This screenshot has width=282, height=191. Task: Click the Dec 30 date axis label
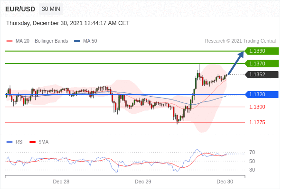(225, 182)
